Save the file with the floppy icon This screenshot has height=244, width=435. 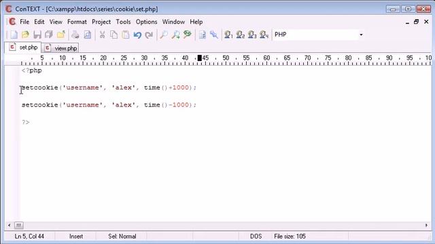point(37,35)
